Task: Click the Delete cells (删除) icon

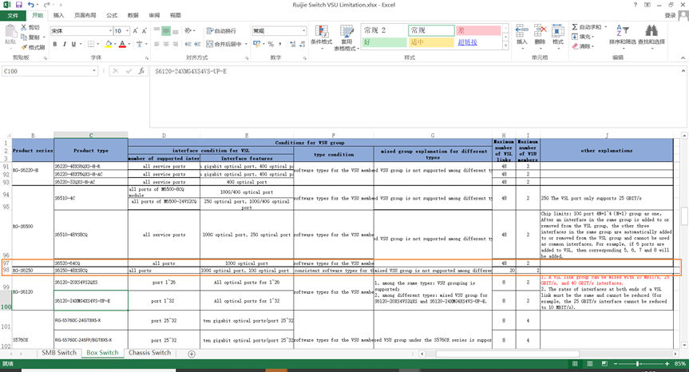Action: [540, 34]
